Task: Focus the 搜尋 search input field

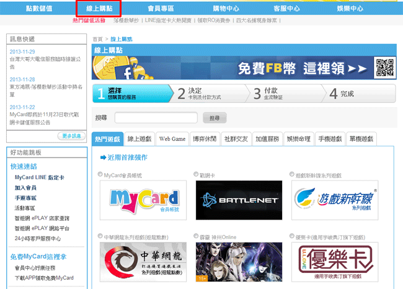Action: pyautogui.click(x=156, y=118)
